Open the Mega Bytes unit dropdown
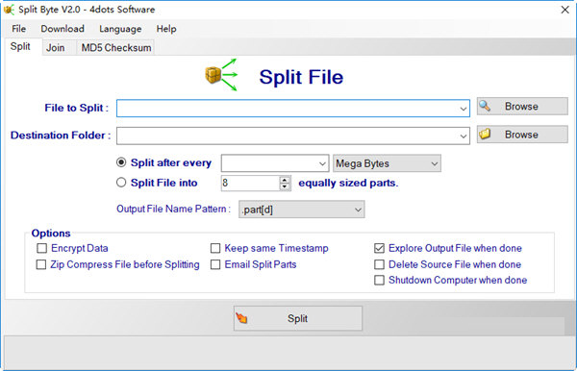The width and height of the screenshot is (577, 371). click(x=387, y=163)
